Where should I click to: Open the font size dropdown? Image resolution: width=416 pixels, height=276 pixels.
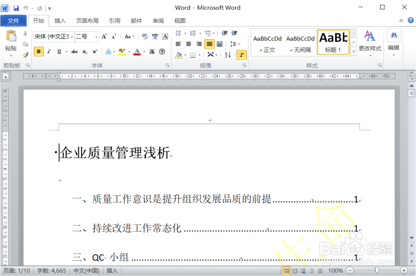click(96, 37)
